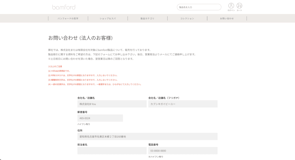The height and width of the screenshot is (160, 295).
Task: Click the ※ハイフン有り hint under phone number
Action: click(156, 157)
